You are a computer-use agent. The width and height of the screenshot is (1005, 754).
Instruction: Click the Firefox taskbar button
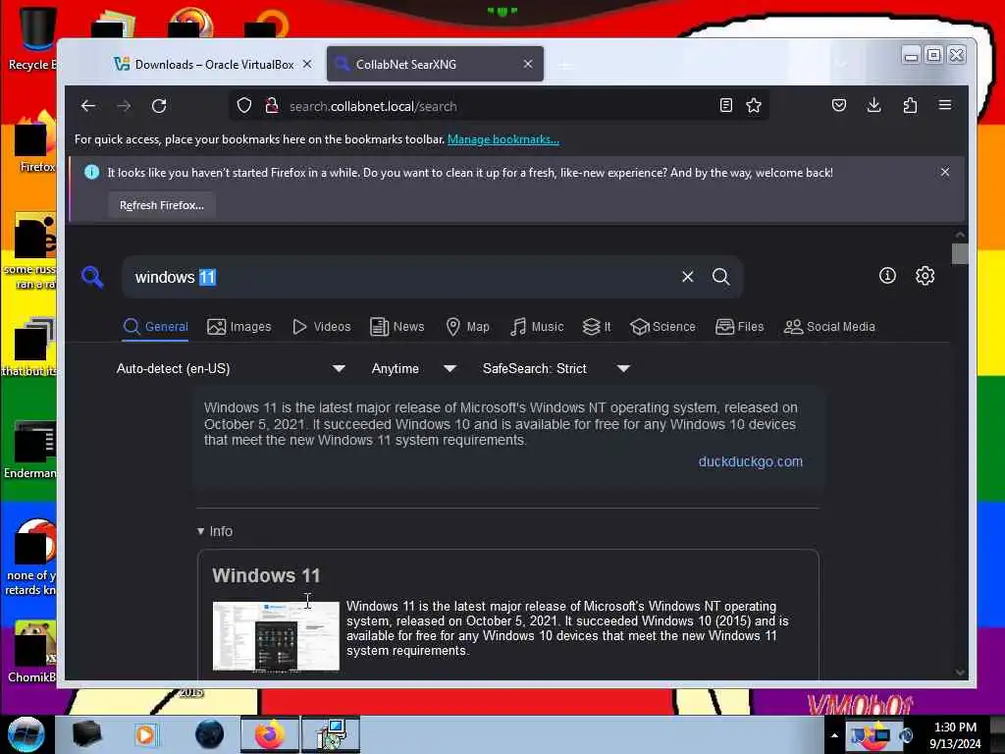pos(270,734)
